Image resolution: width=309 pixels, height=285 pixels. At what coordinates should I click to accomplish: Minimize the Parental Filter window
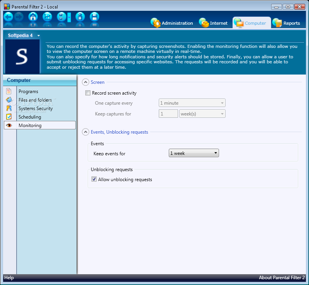[x=276, y=7]
